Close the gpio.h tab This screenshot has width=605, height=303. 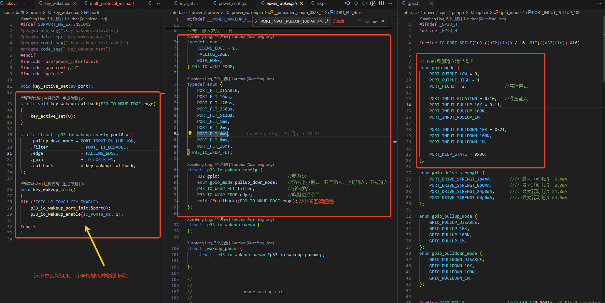pyautogui.click(x=431, y=3)
